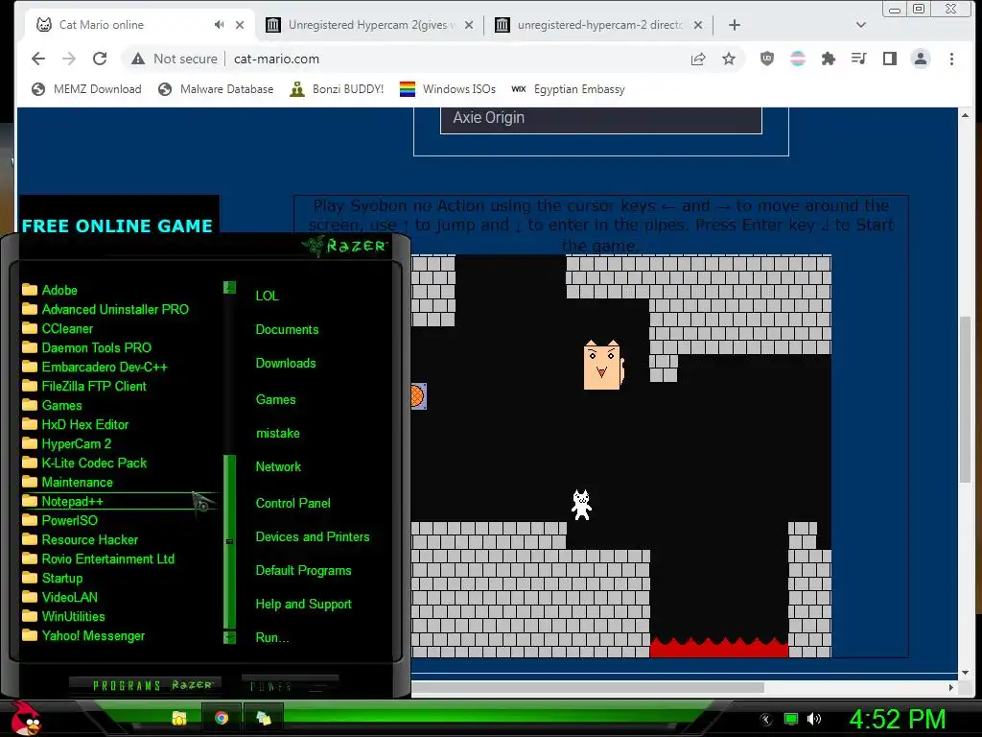Open the Chrome profile avatar

coord(921,59)
